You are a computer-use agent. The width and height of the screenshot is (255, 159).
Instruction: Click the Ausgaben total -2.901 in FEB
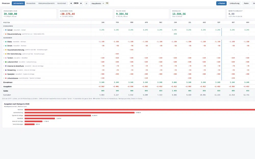[x=116, y=86]
